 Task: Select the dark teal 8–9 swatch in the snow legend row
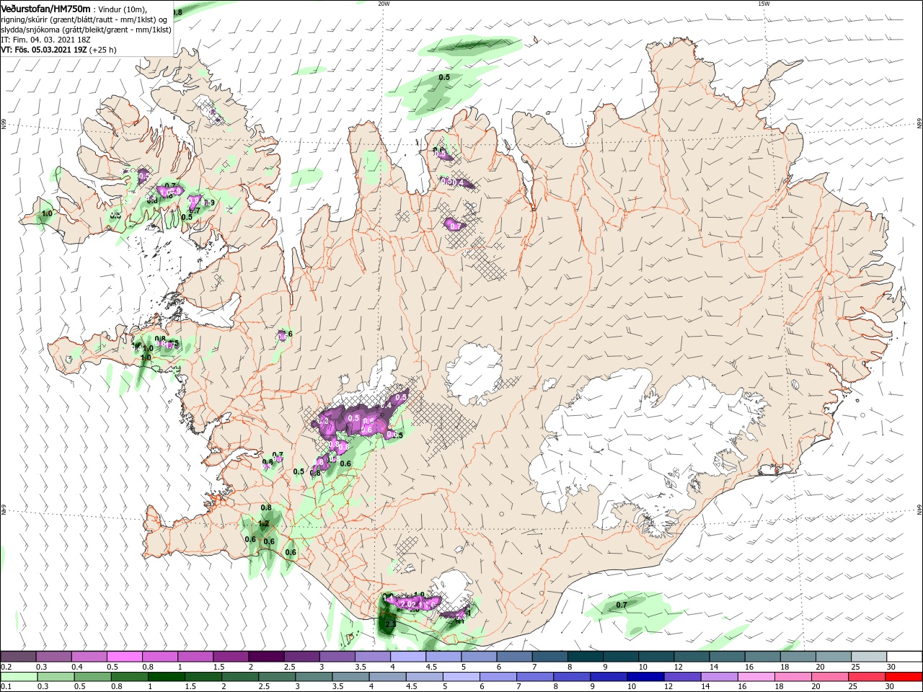[585, 656]
